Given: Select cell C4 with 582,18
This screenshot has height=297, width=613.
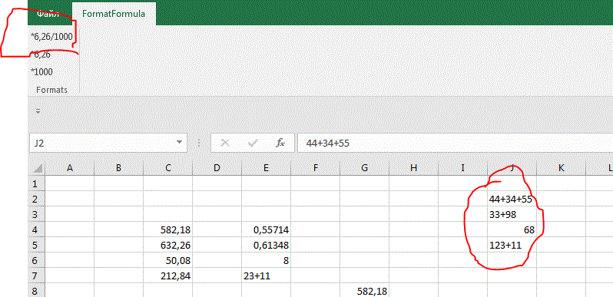Looking at the screenshot, I should click(168, 229).
